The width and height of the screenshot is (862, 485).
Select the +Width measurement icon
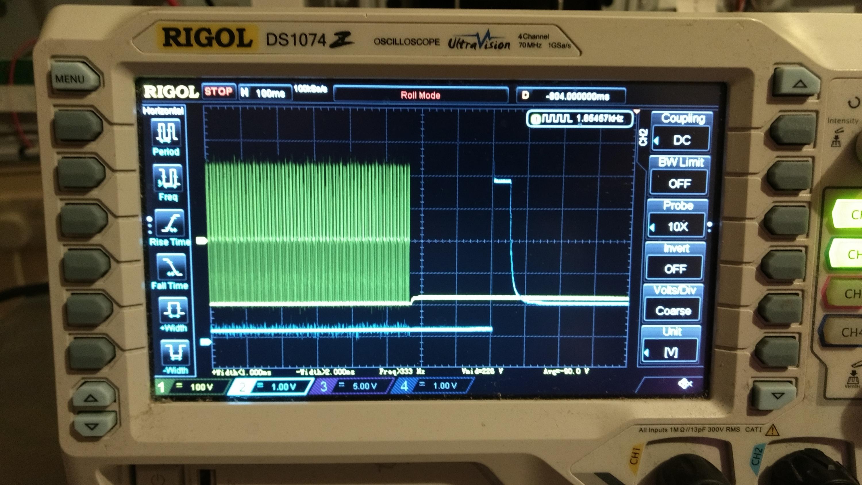(x=173, y=310)
